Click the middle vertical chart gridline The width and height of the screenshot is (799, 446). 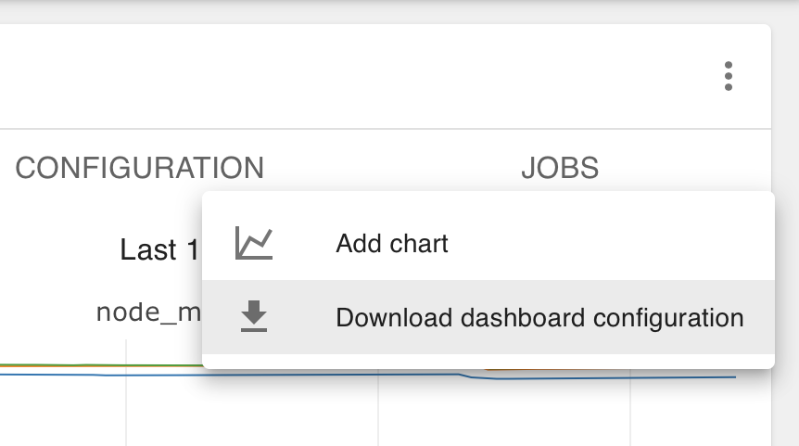[x=378, y=408]
